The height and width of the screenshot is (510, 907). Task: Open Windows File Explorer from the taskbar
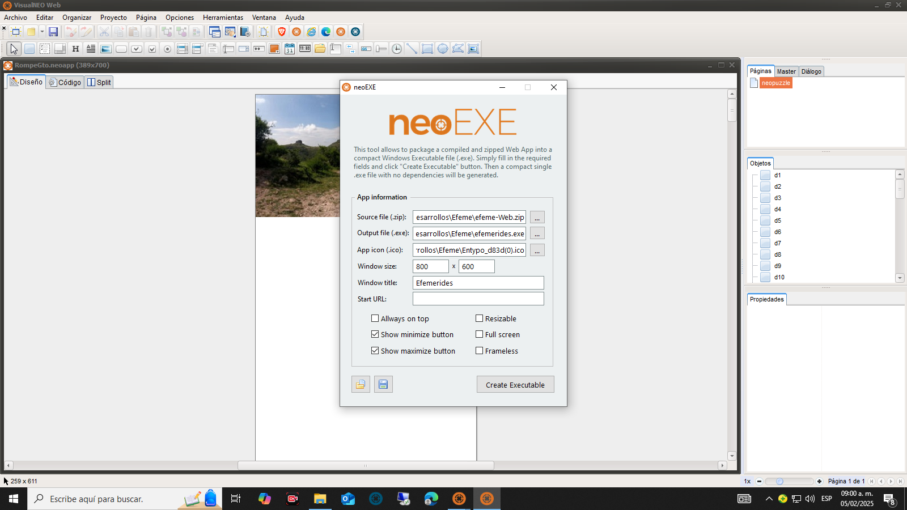320,499
